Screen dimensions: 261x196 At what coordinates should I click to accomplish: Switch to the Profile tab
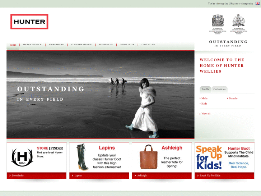[x=205, y=90]
